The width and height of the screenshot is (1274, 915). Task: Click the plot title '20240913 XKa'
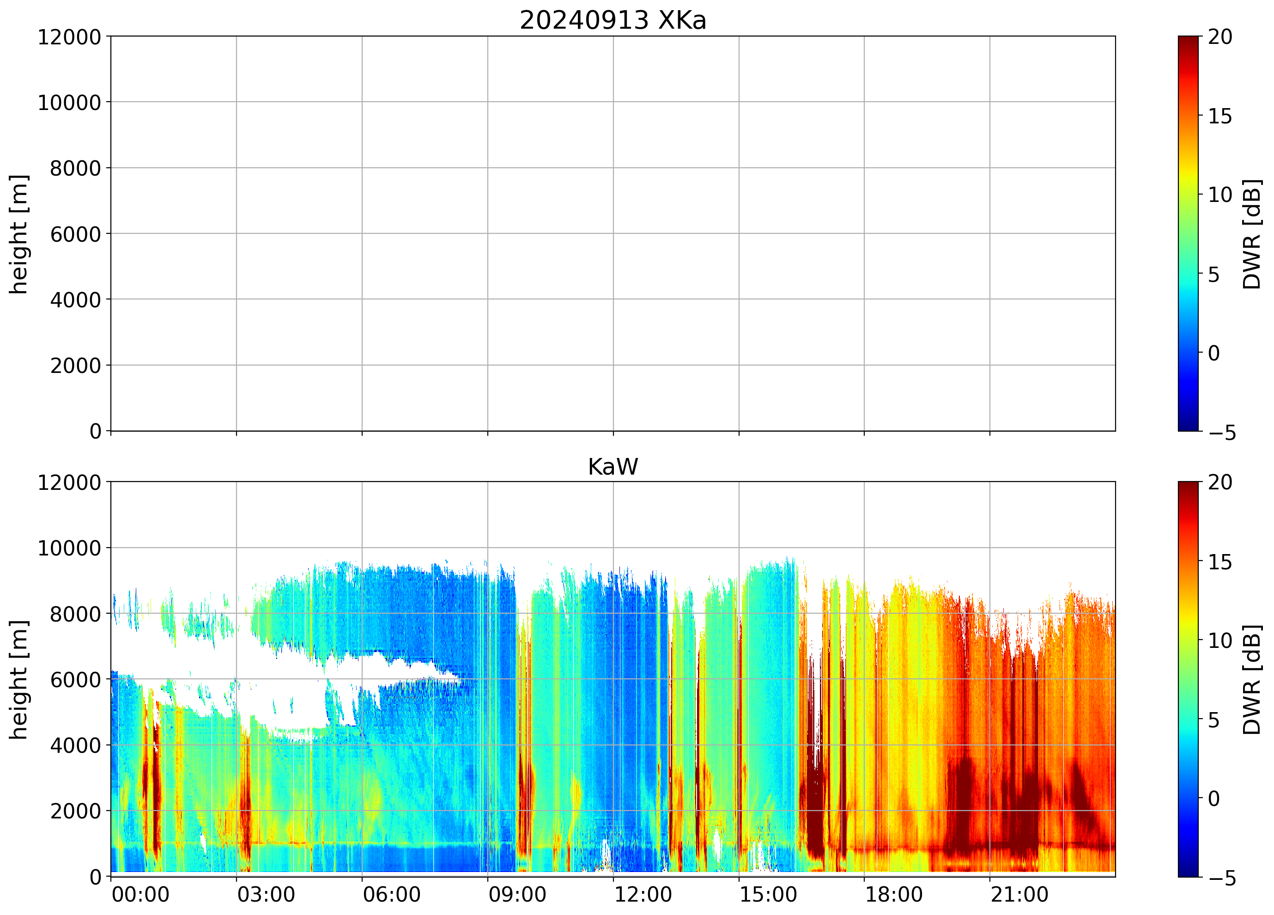[612, 20]
